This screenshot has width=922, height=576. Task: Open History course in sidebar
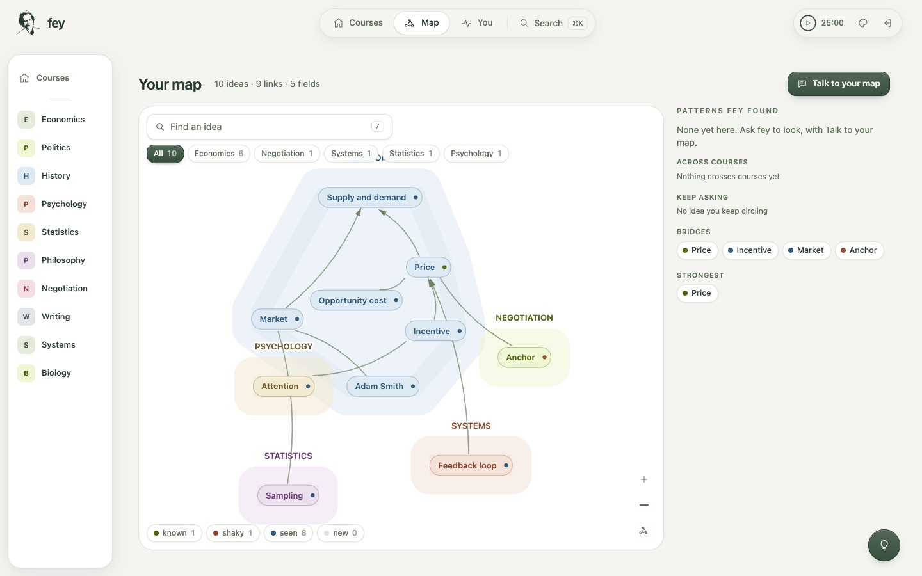click(60, 176)
